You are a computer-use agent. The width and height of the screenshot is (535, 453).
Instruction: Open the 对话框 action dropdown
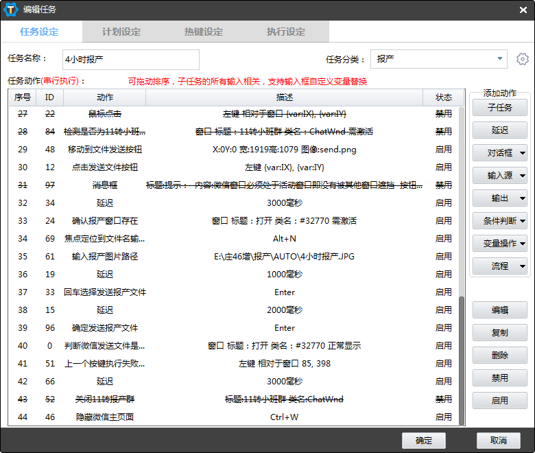pos(499,153)
